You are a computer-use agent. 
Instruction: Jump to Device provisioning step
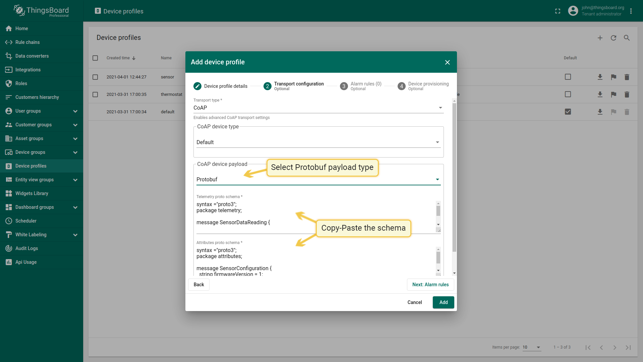click(423, 86)
